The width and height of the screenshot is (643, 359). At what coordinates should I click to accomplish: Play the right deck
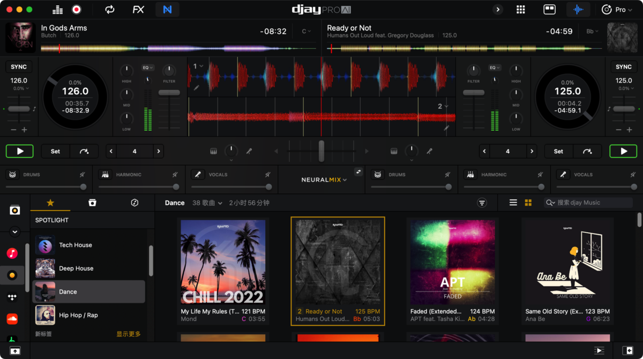[624, 152]
